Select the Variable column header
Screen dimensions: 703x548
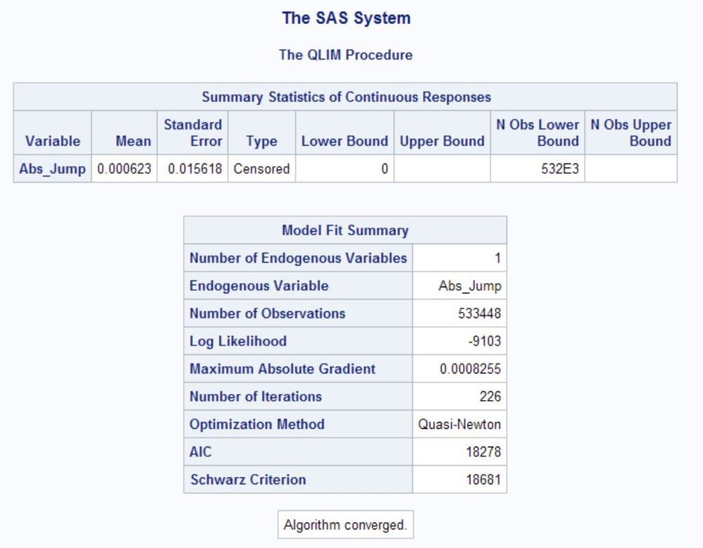point(53,141)
